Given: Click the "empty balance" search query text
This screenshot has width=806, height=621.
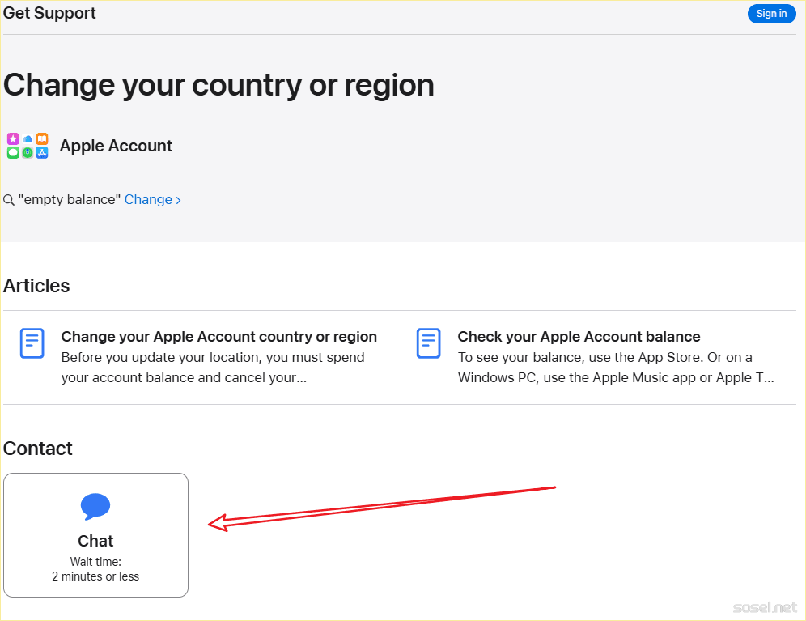Looking at the screenshot, I should [69, 200].
